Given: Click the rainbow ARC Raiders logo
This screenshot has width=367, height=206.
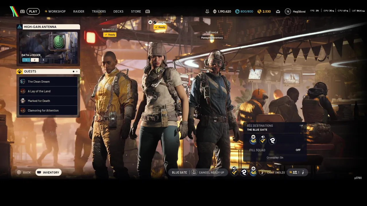Looking at the screenshot, I should 14,11.
